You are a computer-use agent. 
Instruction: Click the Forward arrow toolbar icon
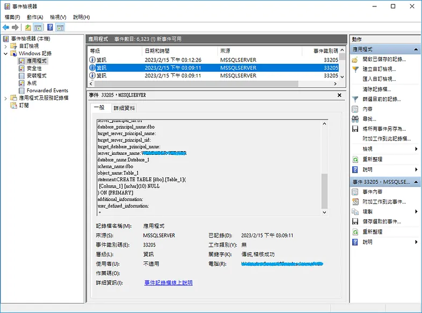[15, 27]
